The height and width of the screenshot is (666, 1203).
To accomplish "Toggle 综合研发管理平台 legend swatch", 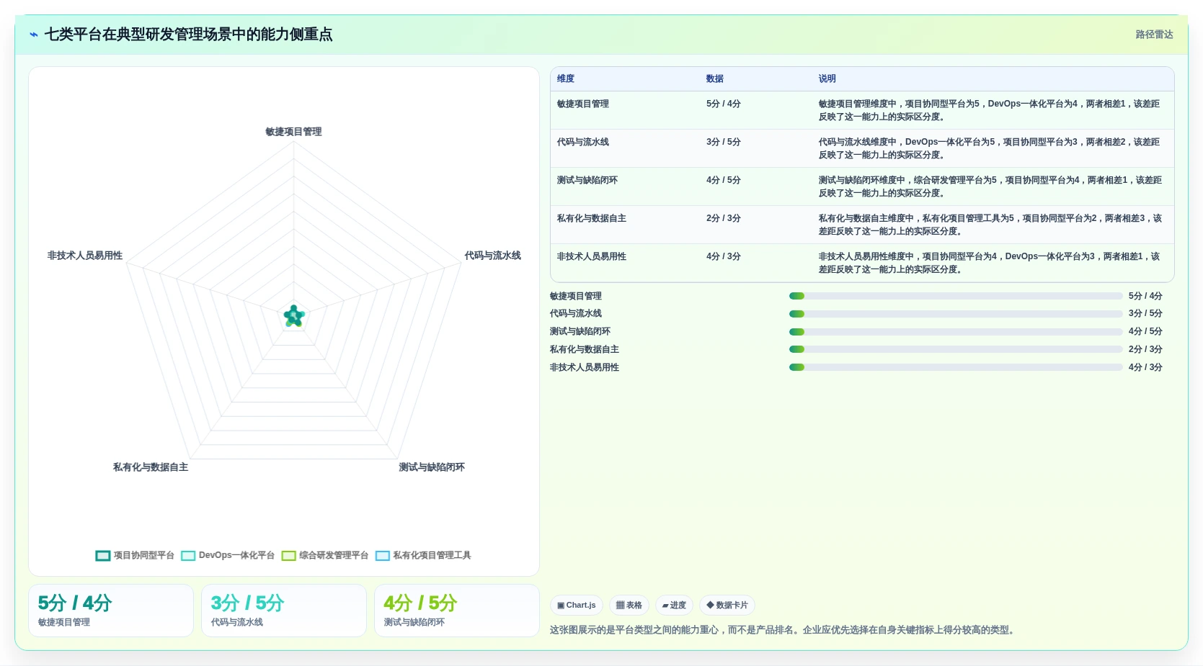I will [289, 556].
